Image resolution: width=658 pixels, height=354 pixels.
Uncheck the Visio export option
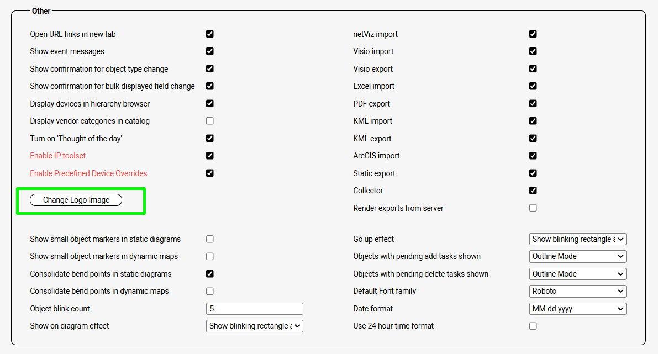(x=533, y=68)
